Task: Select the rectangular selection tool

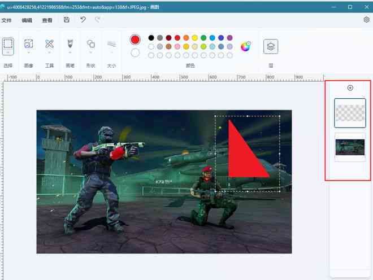Action: pos(8,43)
